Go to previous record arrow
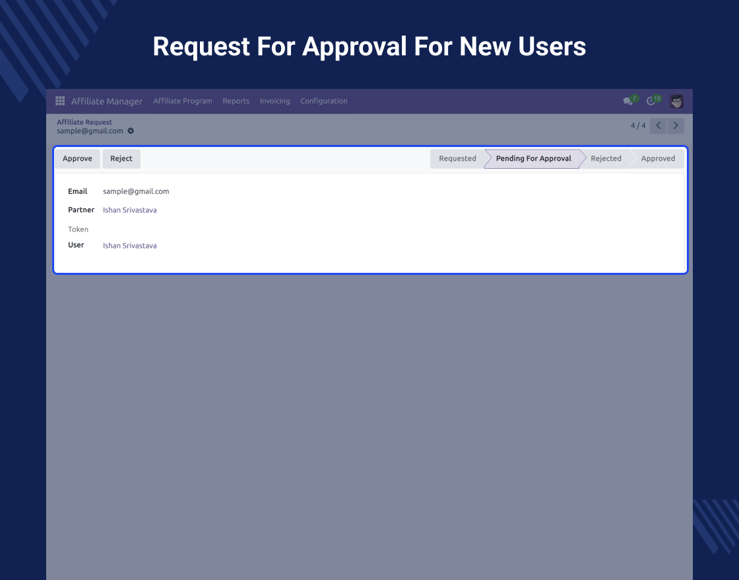The width and height of the screenshot is (739, 580). point(659,126)
